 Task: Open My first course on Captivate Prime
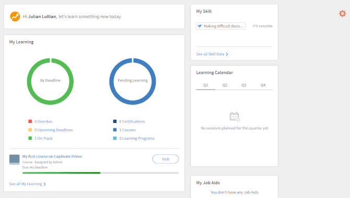(52, 156)
